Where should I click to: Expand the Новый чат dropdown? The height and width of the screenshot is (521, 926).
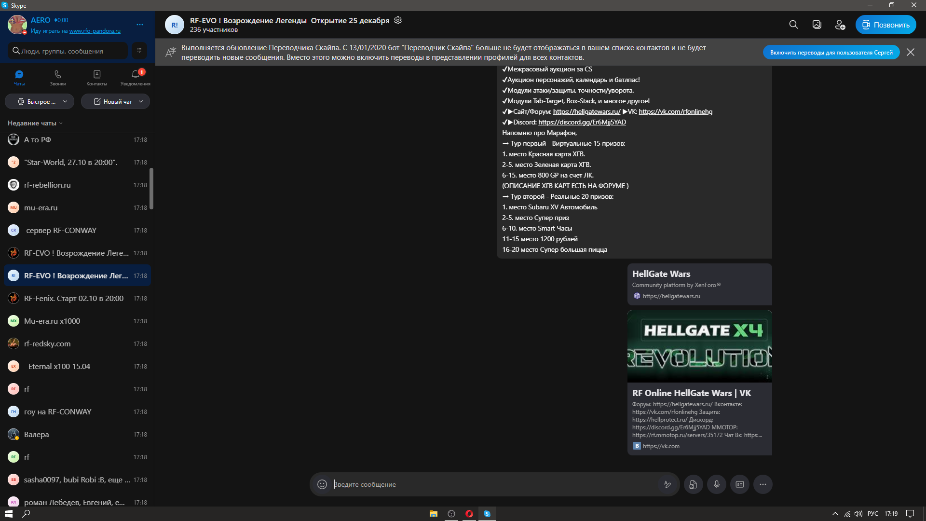(x=115, y=101)
